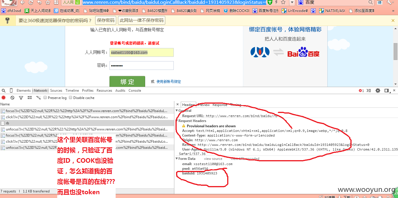398x198 pixels.
Task: Click the 密码 password field
Action: click(x=142, y=66)
